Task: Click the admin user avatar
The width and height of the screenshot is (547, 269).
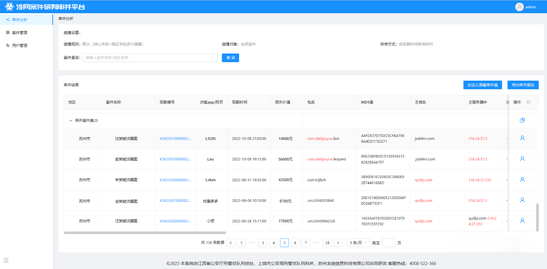Action: (x=519, y=7)
